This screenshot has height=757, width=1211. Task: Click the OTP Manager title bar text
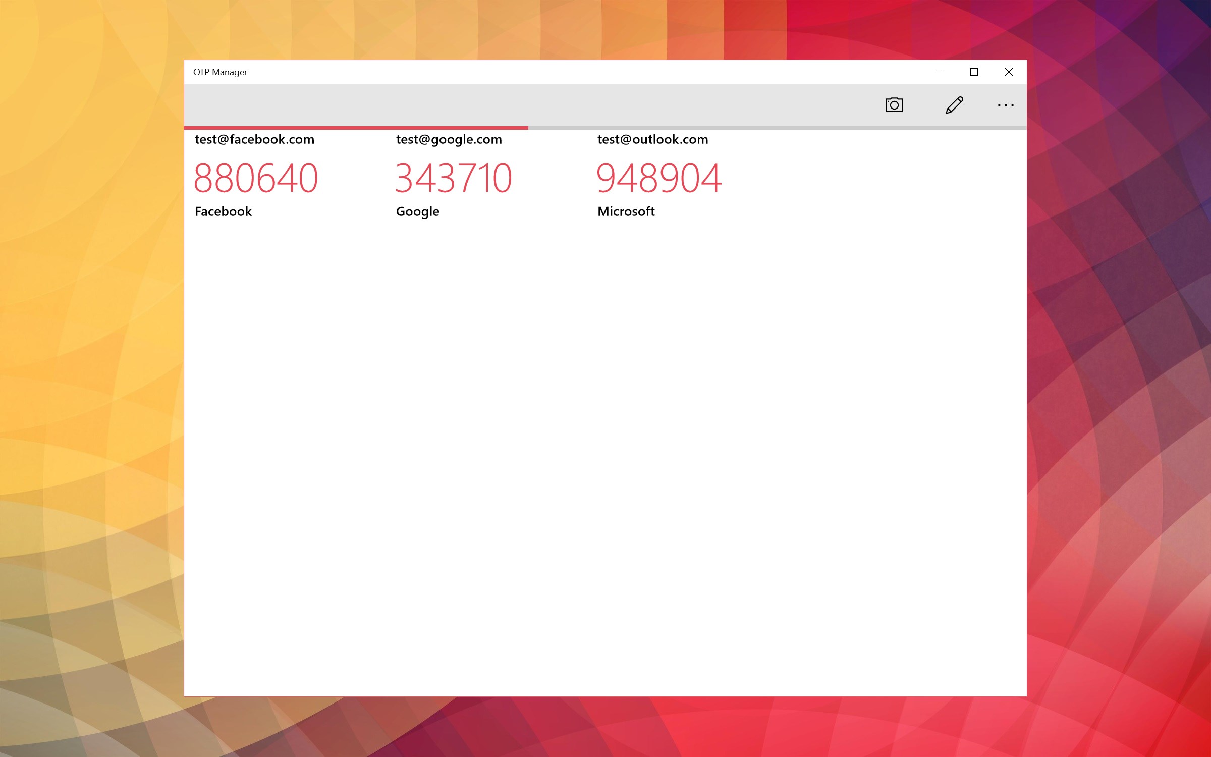point(220,72)
